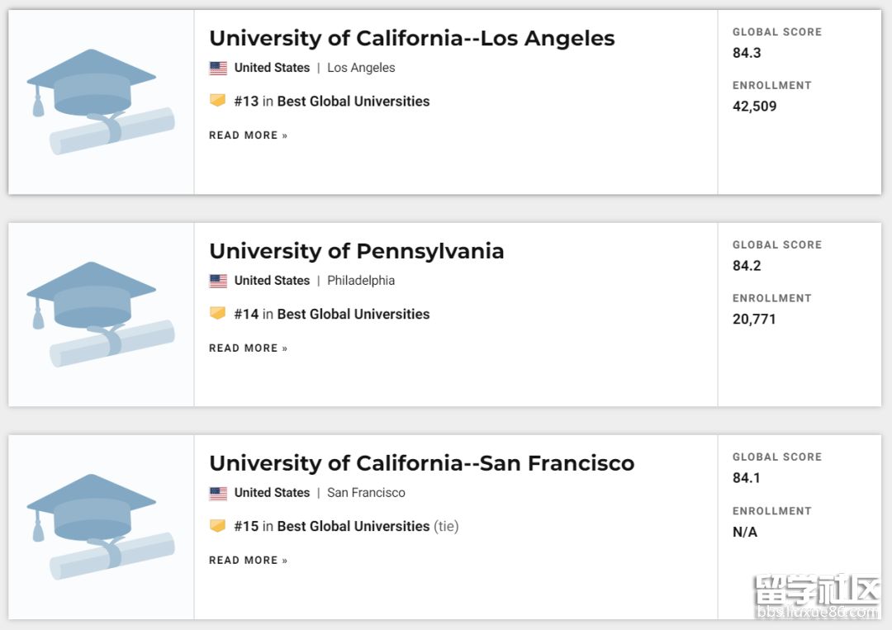Click the #13 in Best Global Universities link
Screen dimensions: 892x630
(x=331, y=102)
